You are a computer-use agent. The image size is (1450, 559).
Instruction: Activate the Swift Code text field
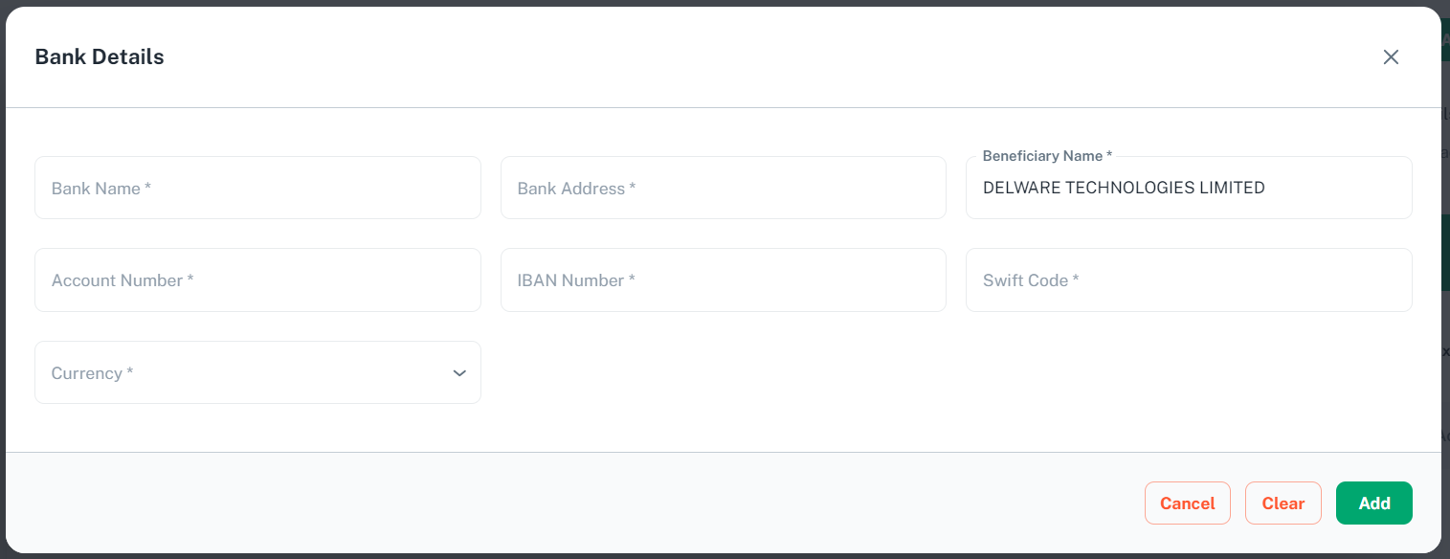[1189, 280]
